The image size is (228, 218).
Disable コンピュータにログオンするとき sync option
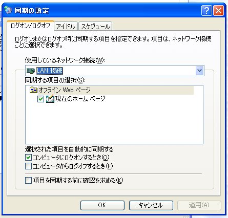pos(28,158)
